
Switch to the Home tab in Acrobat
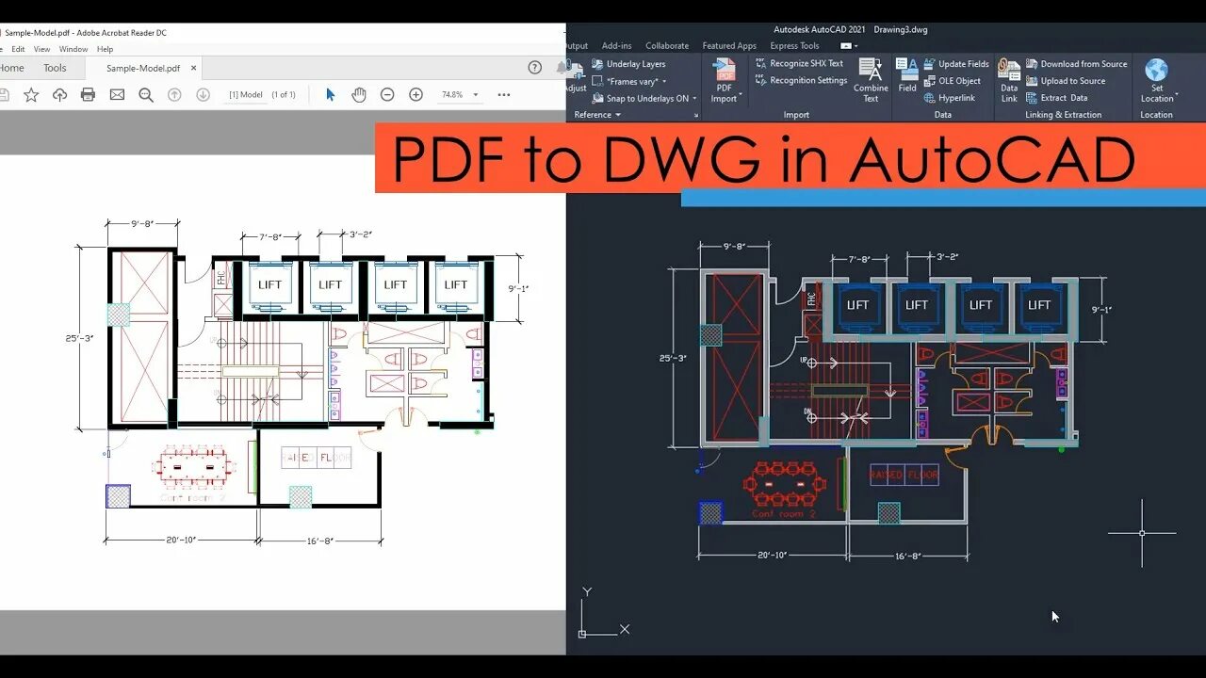click(x=11, y=68)
